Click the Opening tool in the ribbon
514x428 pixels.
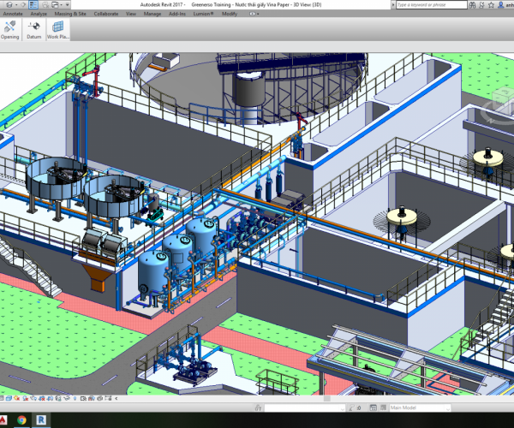(x=10, y=31)
